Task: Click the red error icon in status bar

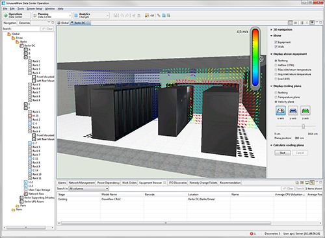Action: 252,233
